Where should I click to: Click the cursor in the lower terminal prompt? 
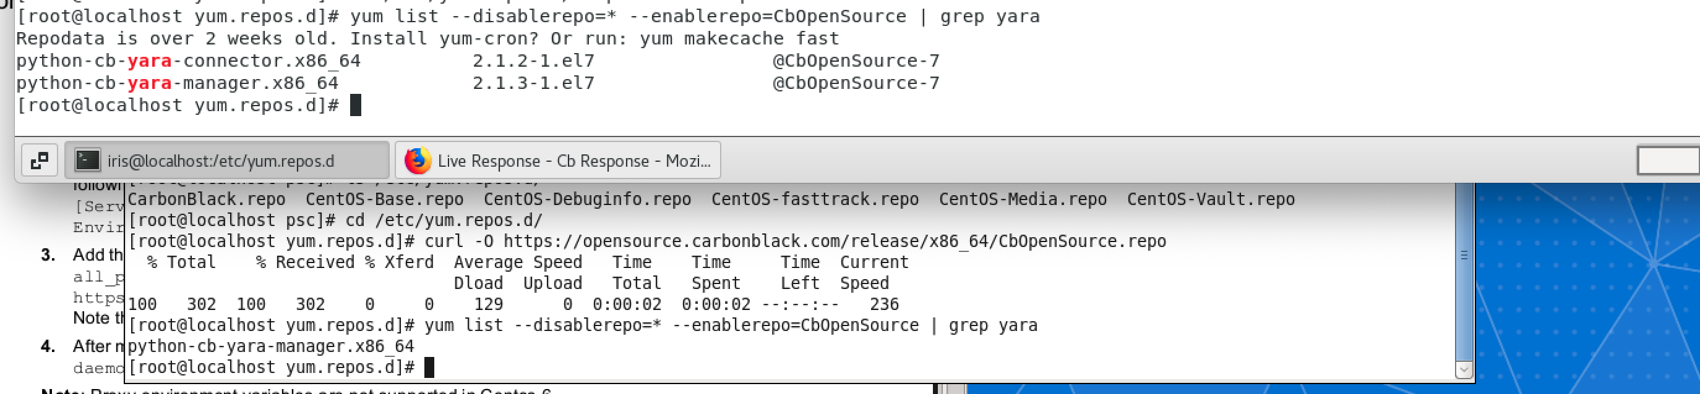[x=429, y=367]
